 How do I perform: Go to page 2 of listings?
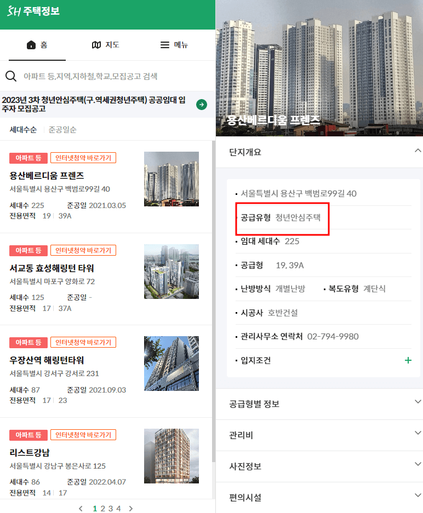tap(103, 509)
